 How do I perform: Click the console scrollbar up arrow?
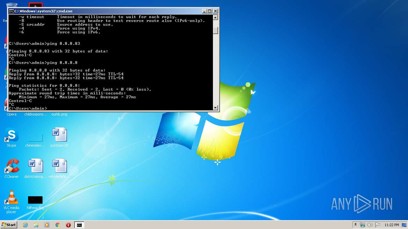(x=215, y=17)
